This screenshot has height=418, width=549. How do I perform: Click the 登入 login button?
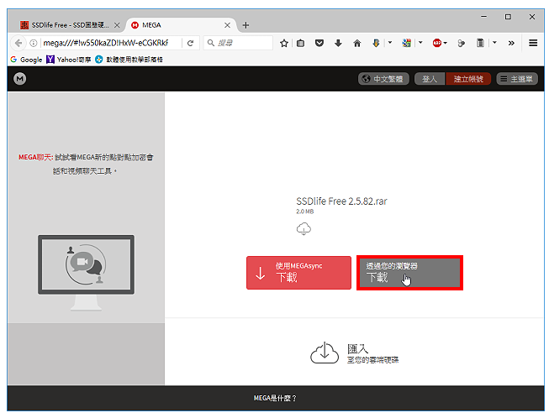click(430, 79)
